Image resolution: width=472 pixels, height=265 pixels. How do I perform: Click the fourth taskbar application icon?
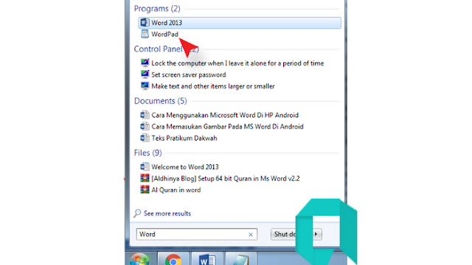click(240, 260)
